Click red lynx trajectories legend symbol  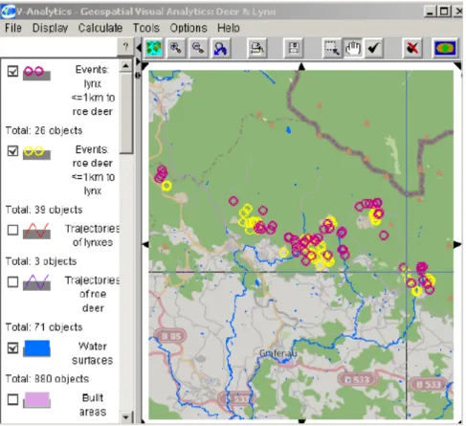[x=36, y=231]
